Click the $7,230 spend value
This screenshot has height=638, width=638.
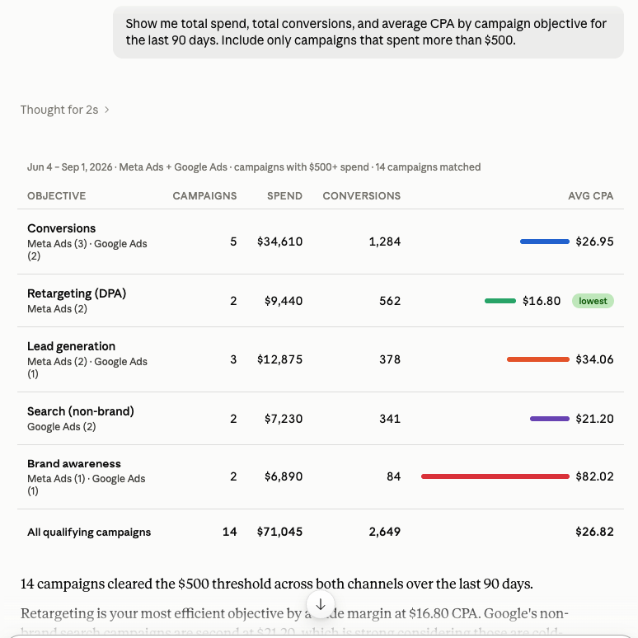coord(284,419)
